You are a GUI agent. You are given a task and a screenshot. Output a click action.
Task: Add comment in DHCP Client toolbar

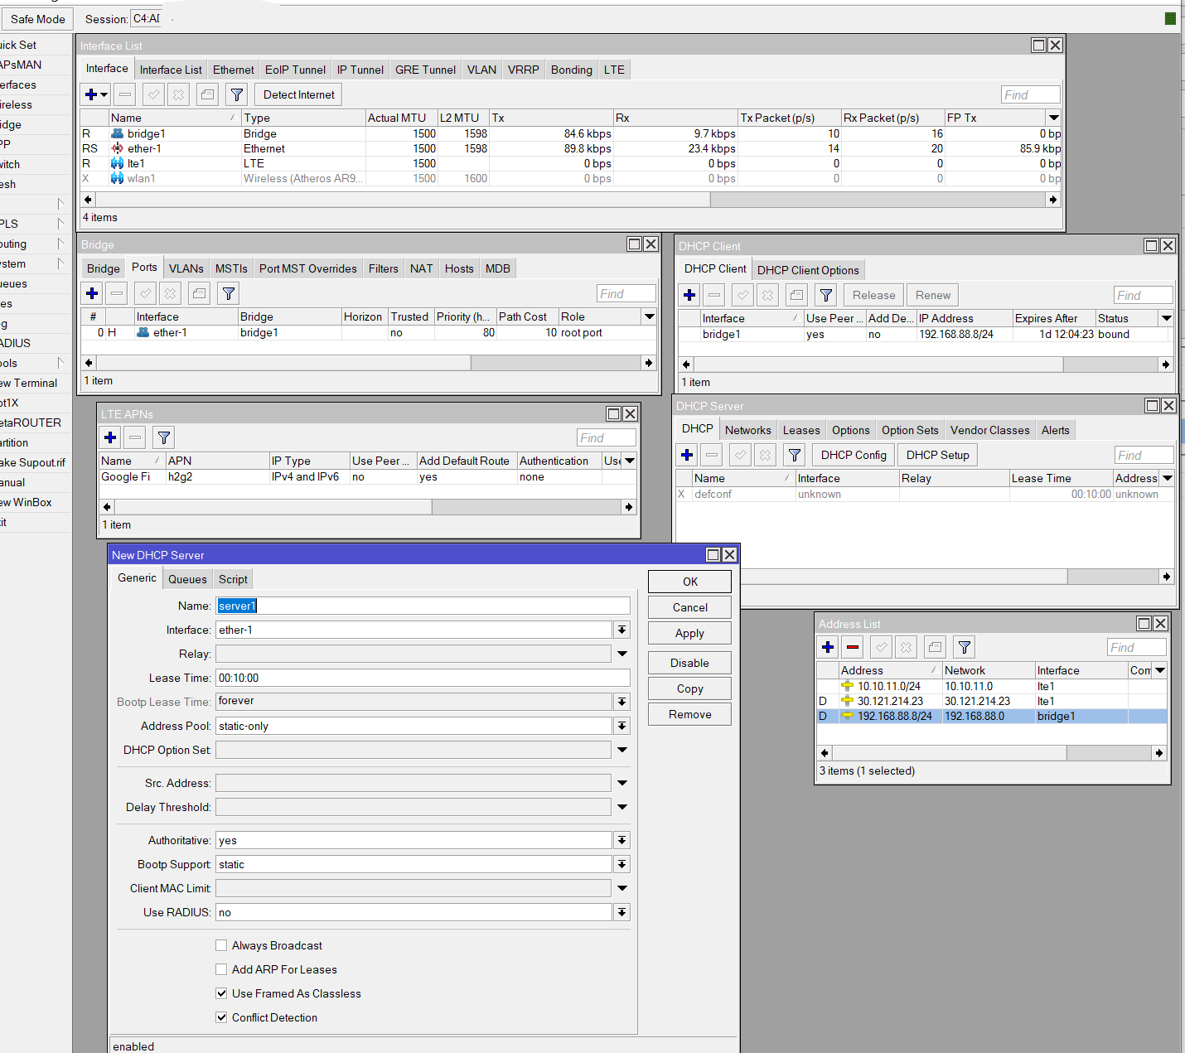click(796, 295)
